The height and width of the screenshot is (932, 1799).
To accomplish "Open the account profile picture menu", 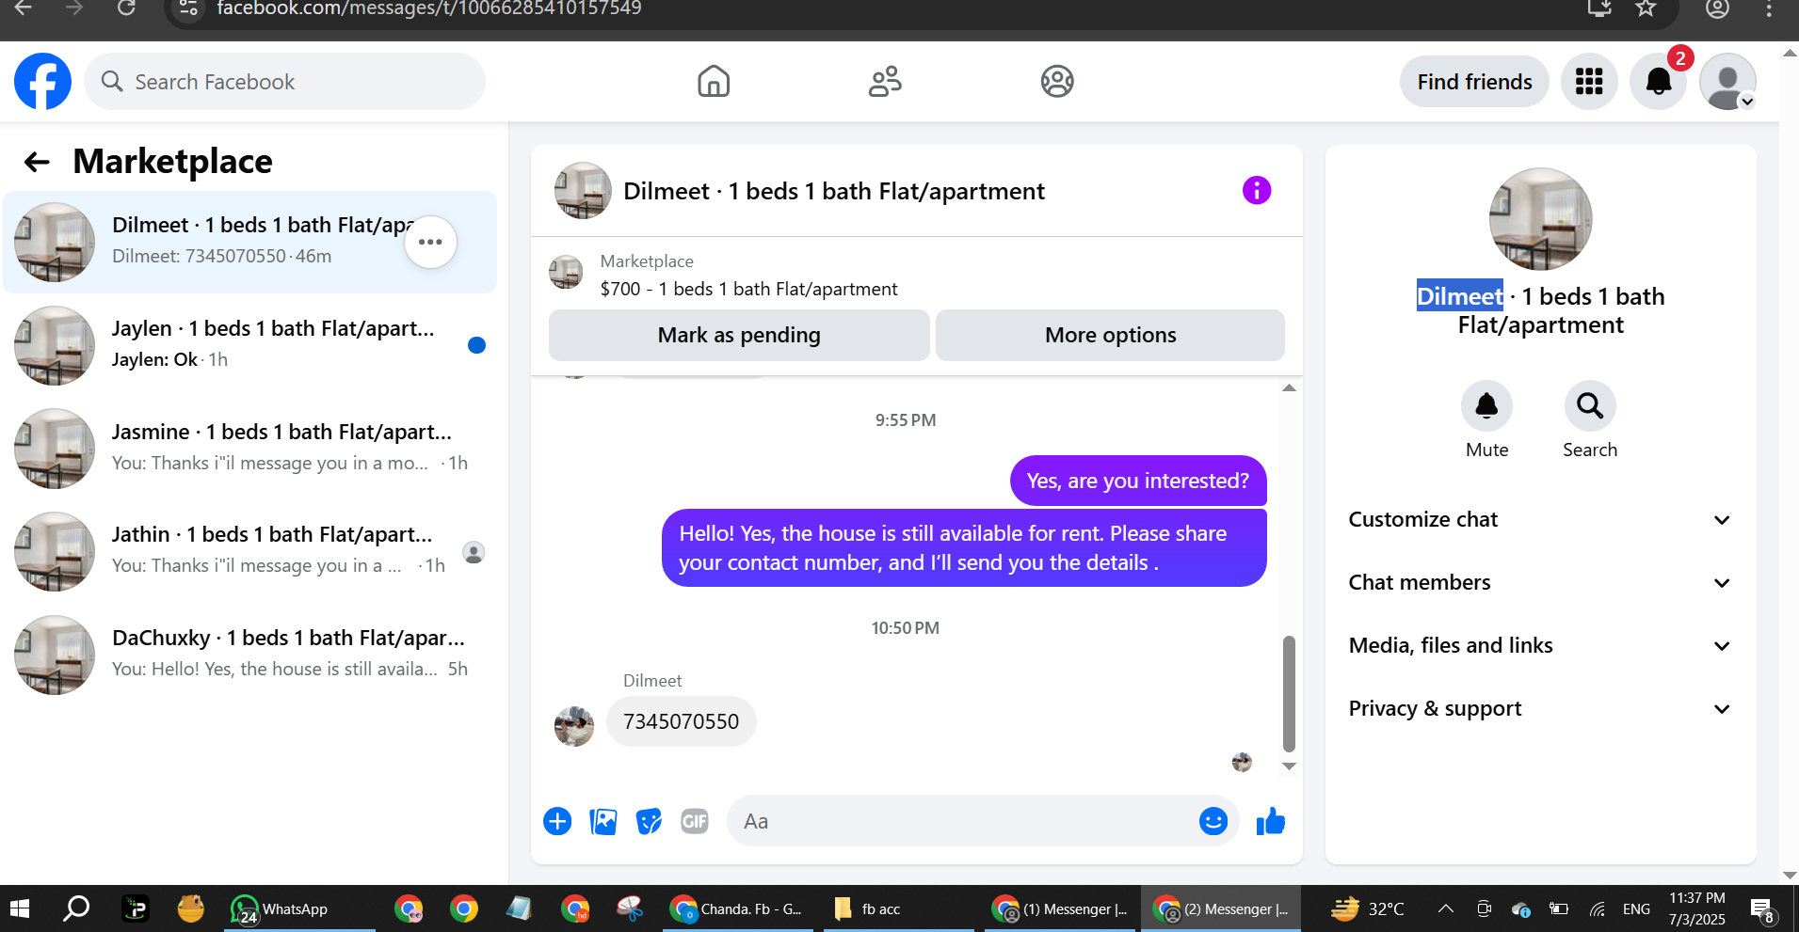I will click(1727, 82).
